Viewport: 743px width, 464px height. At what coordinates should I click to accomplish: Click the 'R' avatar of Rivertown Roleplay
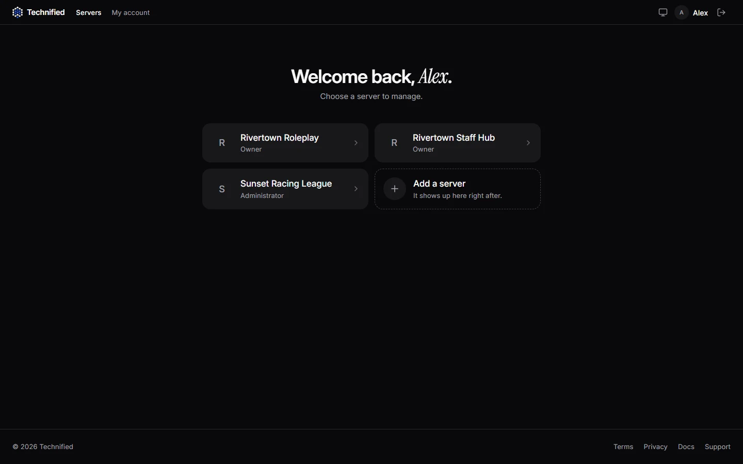(222, 143)
